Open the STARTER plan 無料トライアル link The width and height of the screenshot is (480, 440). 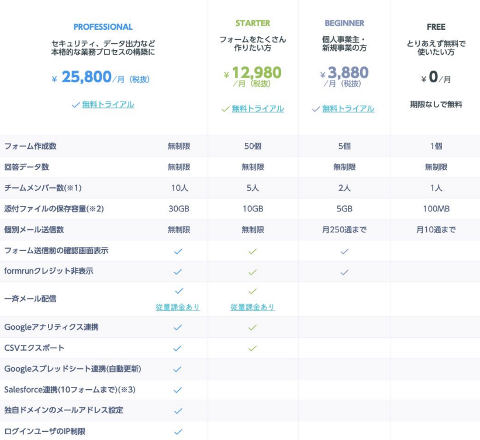coord(257,109)
